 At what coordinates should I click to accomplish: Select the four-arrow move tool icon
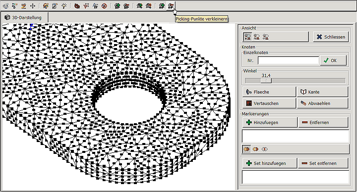(33, 6)
